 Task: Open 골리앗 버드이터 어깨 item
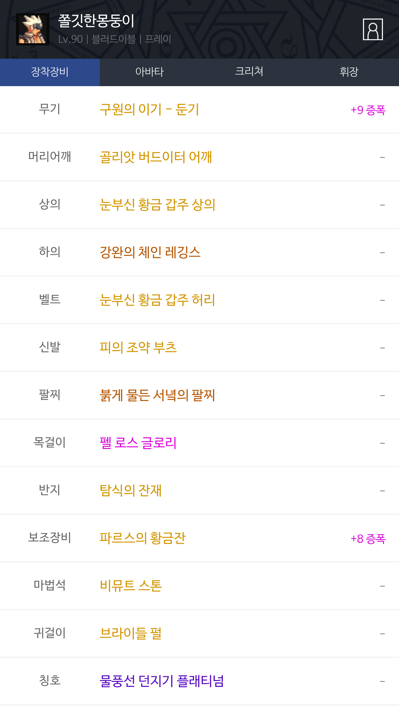coord(156,157)
